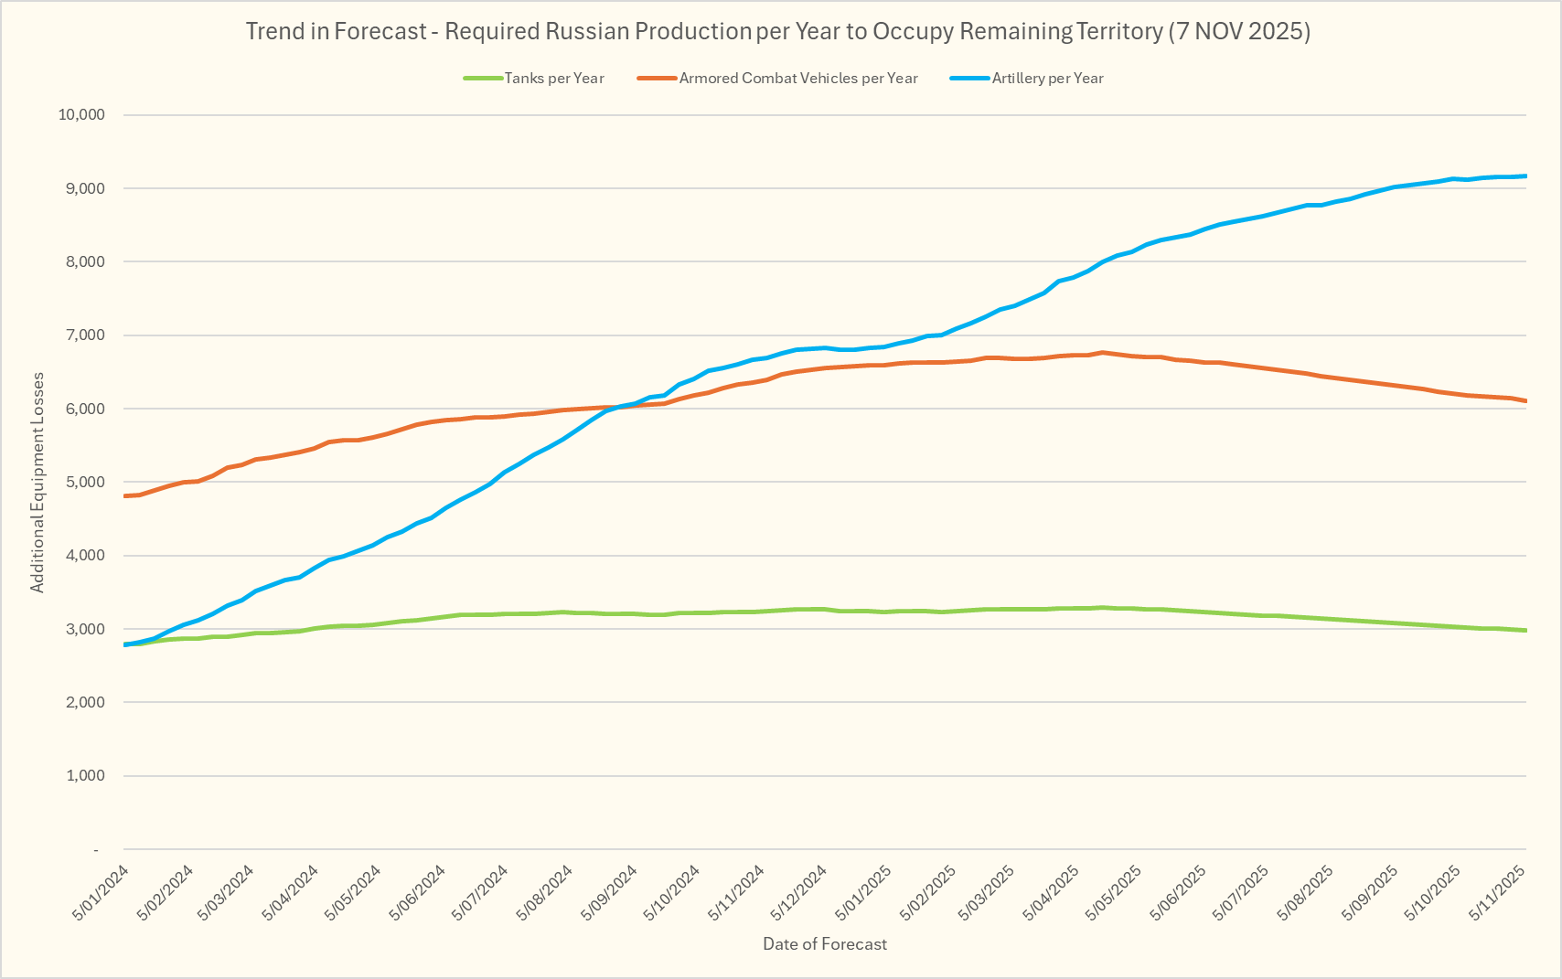Select the Additional Equipment Losses axis title
Screen dimensions: 1562x979
coord(37,482)
